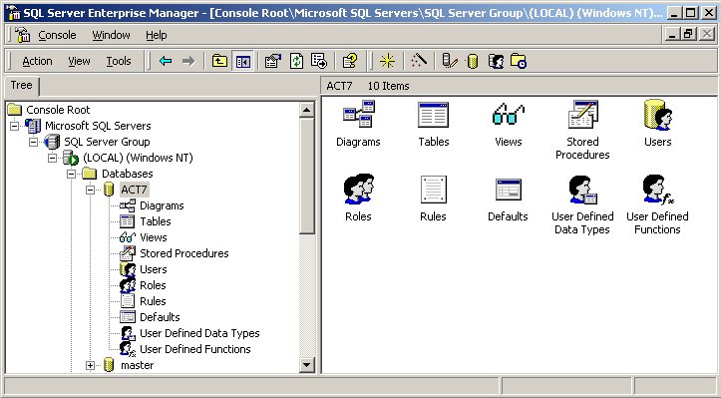
Task: Select Console Root in the tree
Action: pyautogui.click(x=58, y=110)
